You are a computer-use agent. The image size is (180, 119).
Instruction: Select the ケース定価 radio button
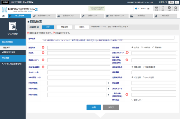click(144, 77)
